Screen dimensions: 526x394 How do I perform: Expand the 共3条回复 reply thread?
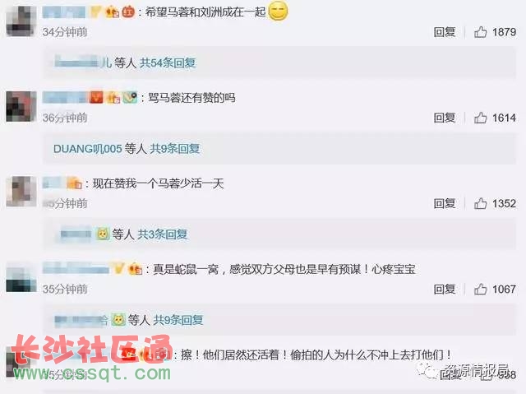(x=163, y=234)
